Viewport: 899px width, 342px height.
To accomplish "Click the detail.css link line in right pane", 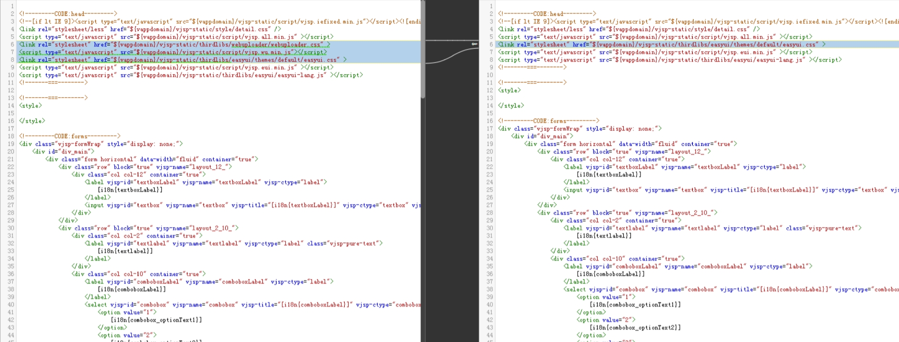I will click(x=629, y=29).
